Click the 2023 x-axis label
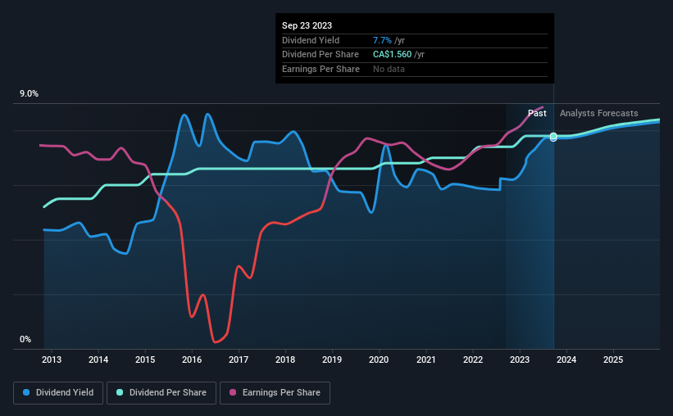The width and height of the screenshot is (673, 416). click(520, 359)
